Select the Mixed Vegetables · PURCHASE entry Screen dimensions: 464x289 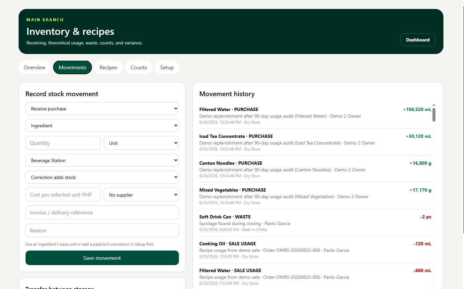[315, 196]
